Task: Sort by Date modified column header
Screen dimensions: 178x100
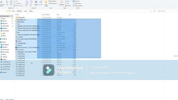Action: (x=46, y=15)
